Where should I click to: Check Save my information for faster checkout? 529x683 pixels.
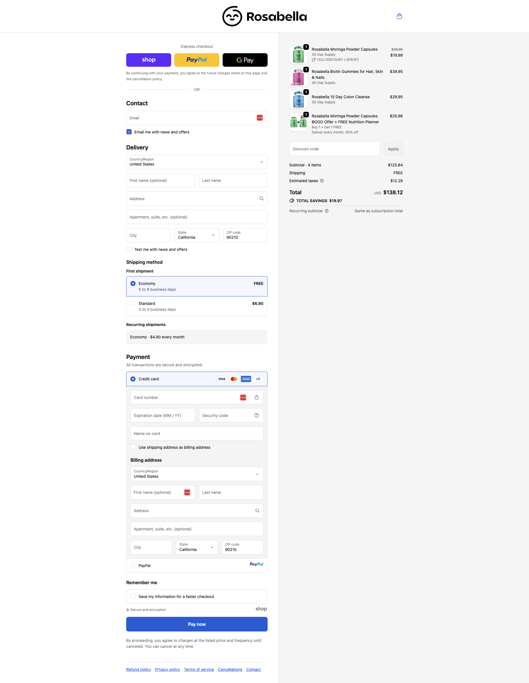click(133, 596)
